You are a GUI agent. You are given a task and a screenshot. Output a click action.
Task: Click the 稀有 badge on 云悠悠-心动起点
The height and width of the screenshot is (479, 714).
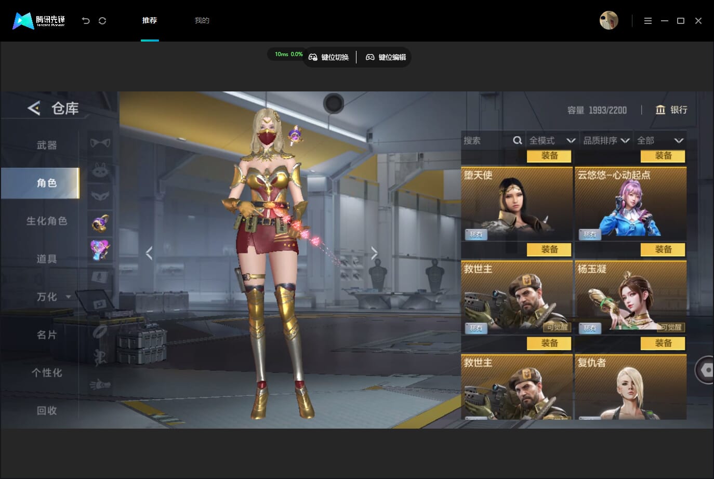(x=590, y=234)
